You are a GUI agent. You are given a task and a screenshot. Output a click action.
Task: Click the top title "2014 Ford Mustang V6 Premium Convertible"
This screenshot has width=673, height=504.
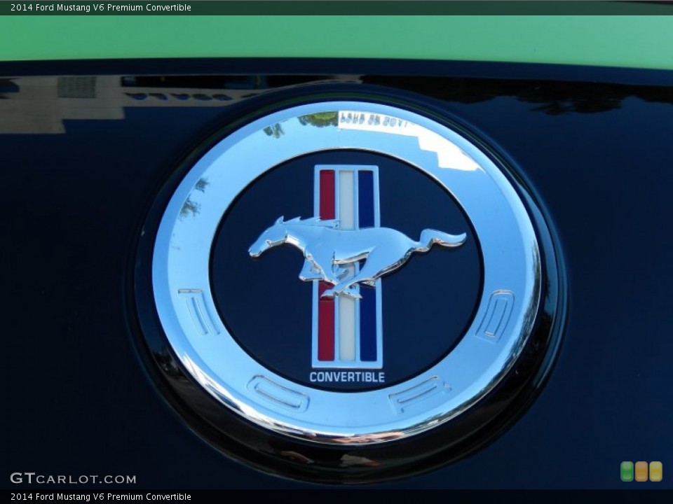[x=101, y=7]
